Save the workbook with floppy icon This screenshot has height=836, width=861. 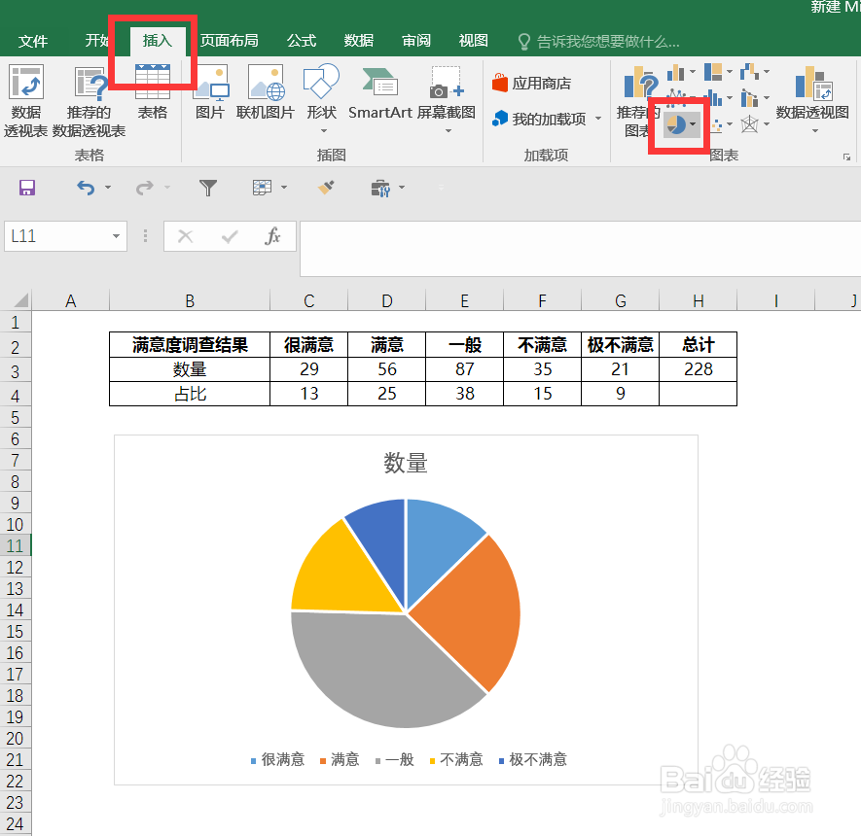point(27,188)
